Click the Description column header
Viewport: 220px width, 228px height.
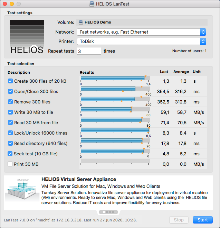[x=19, y=72]
